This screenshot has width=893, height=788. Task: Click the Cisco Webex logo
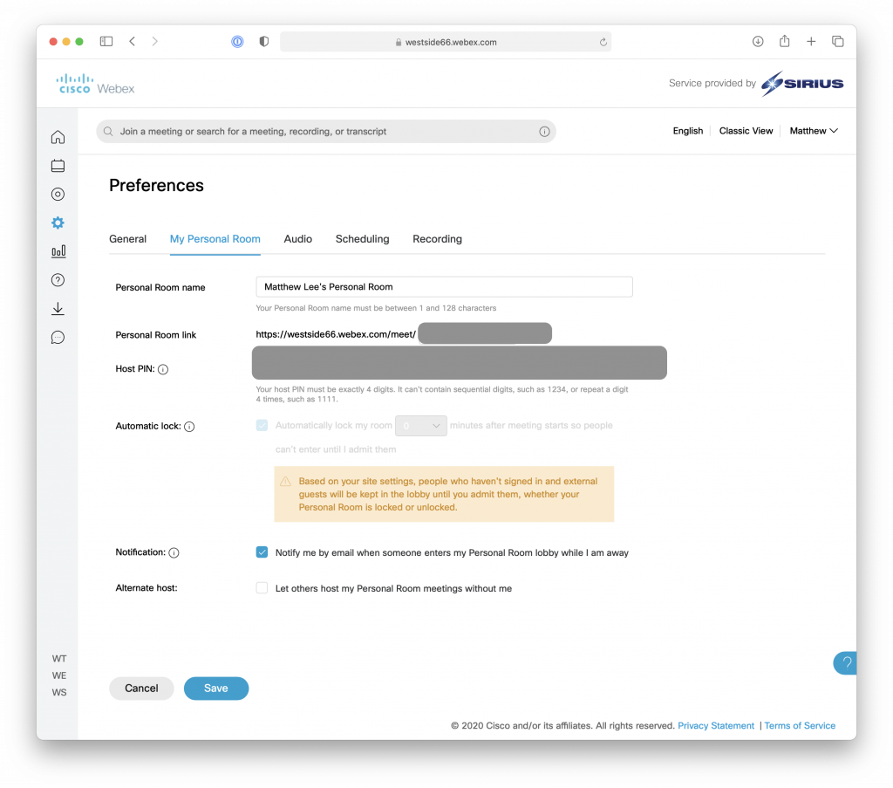tap(96, 84)
